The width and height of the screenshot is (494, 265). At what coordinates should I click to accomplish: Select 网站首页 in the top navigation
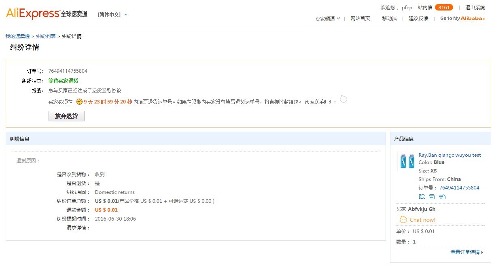(x=360, y=19)
